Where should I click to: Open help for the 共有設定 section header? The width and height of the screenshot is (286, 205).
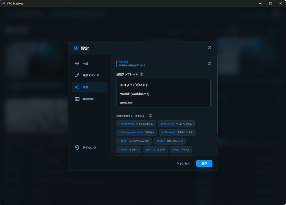click(209, 64)
